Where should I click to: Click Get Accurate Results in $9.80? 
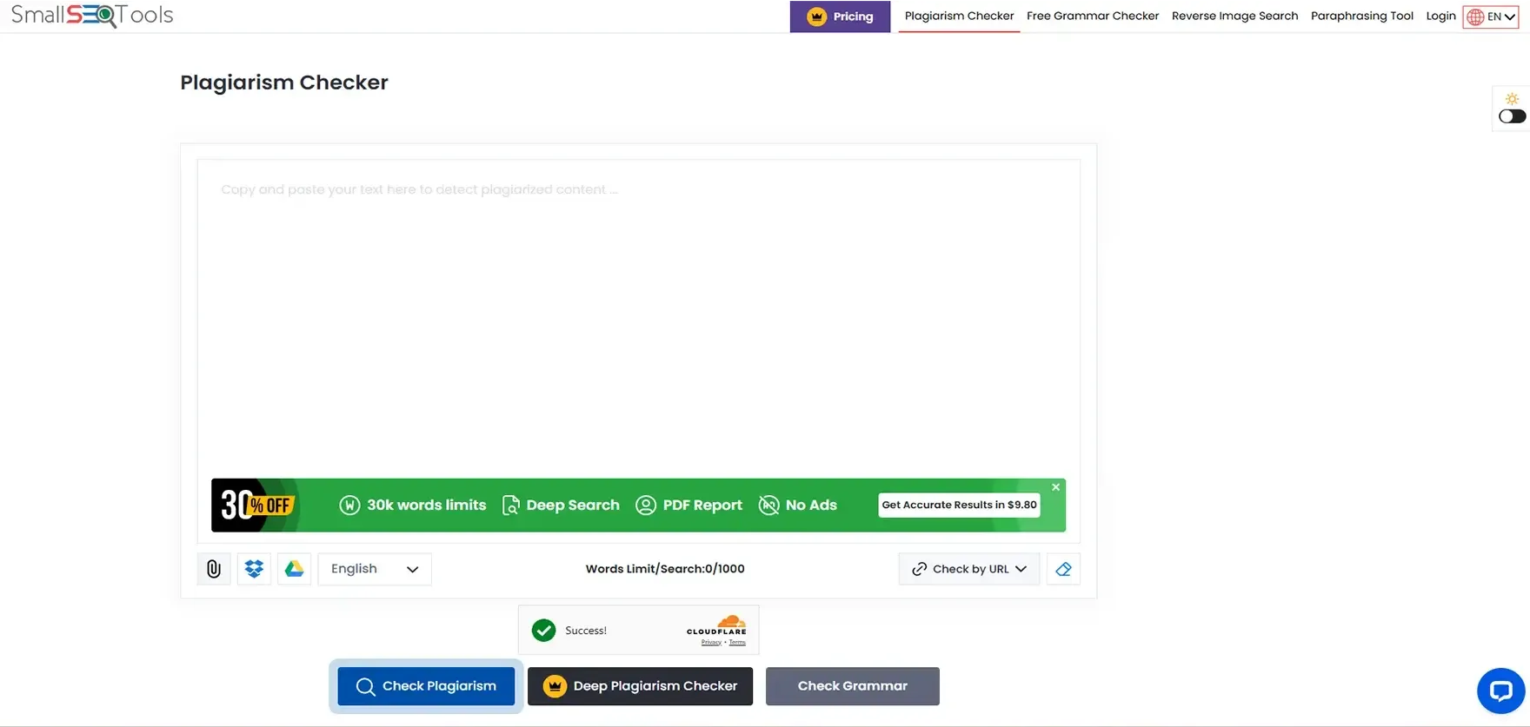[x=959, y=505]
